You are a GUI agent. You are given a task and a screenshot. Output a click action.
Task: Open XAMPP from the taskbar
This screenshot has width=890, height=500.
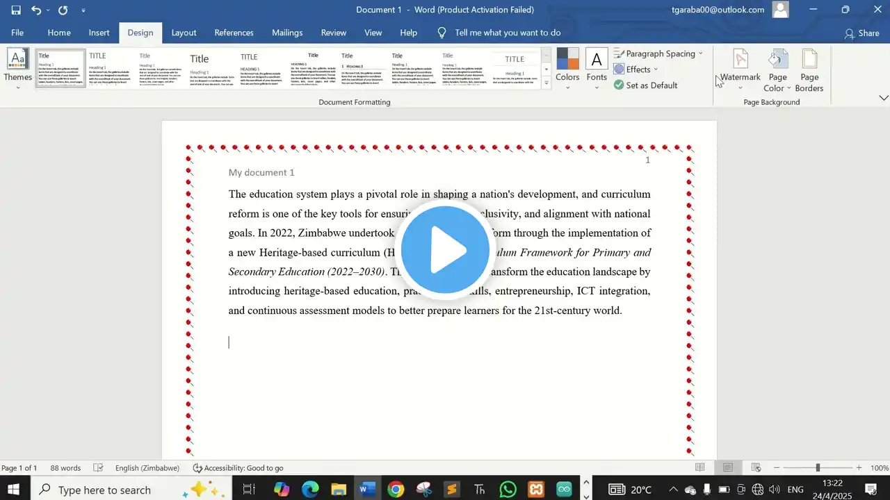pyautogui.click(x=536, y=490)
